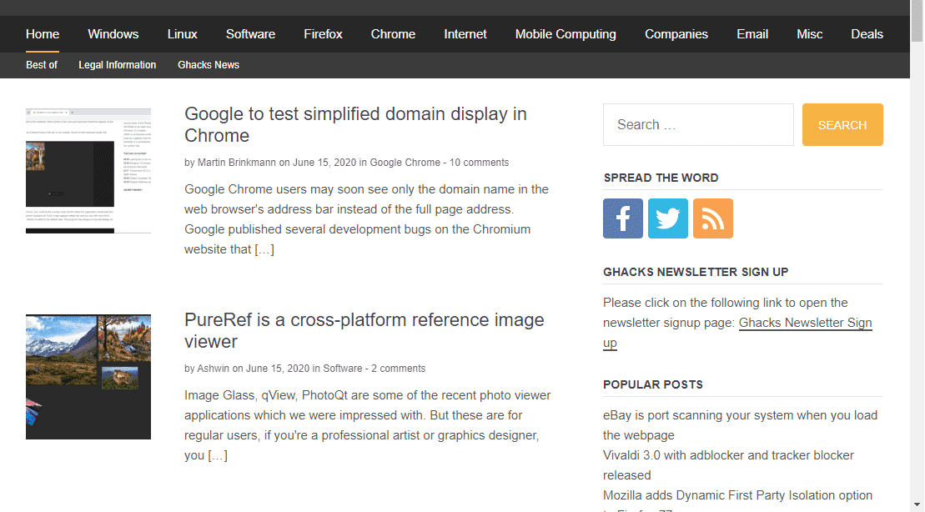
Task: Open Ghacks Newsletter Sign up link
Action: click(x=805, y=323)
